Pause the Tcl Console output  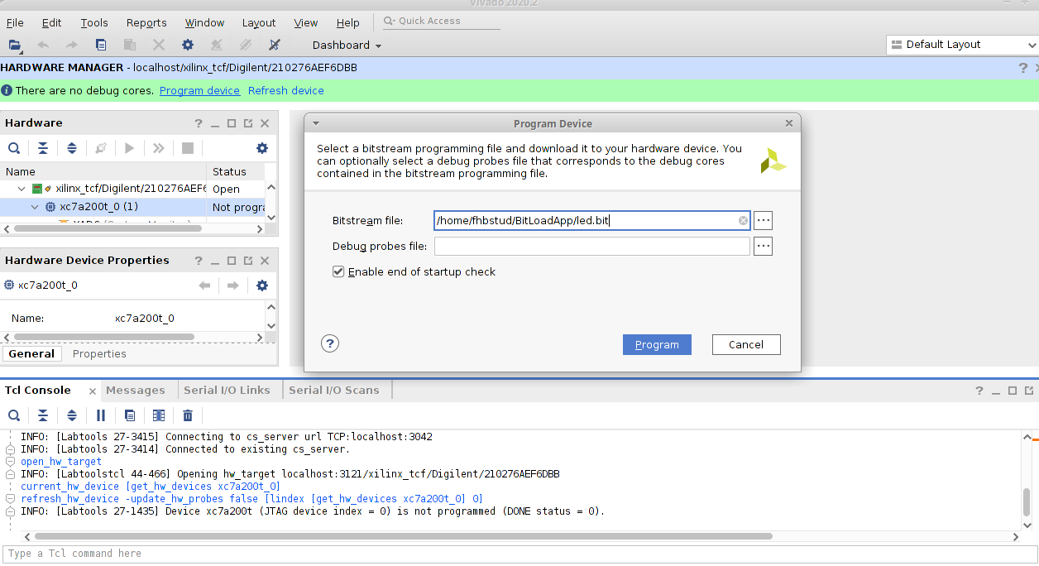tap(101, 415)
